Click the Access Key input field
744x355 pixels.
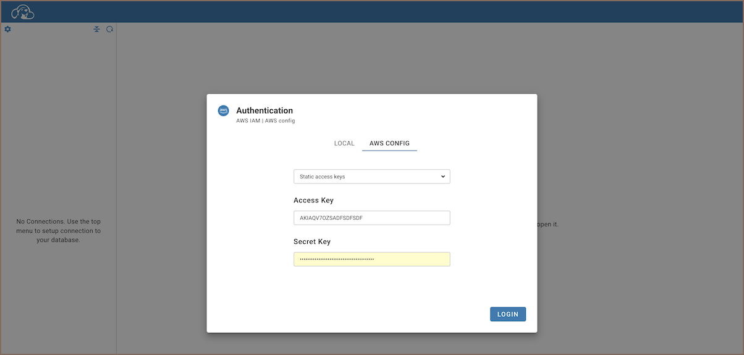(371, 218)
